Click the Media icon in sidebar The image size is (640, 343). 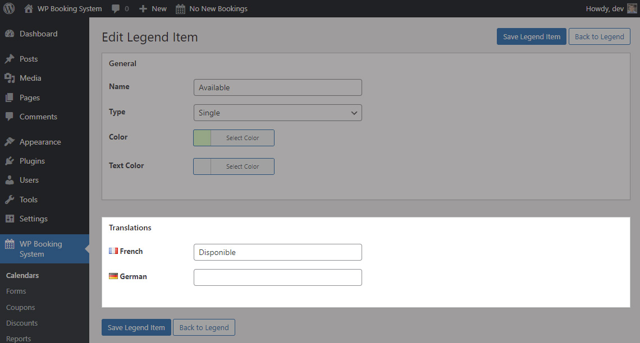[x=10, y=78]
